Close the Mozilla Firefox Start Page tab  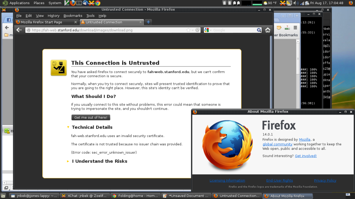[x=76, y=22]
